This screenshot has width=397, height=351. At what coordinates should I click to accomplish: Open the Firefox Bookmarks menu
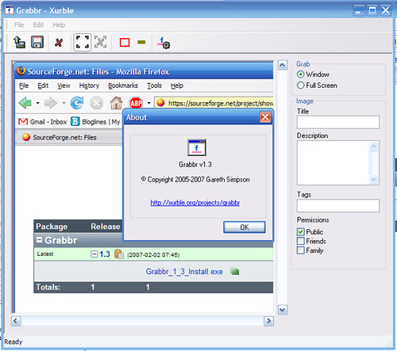(123, 86)
